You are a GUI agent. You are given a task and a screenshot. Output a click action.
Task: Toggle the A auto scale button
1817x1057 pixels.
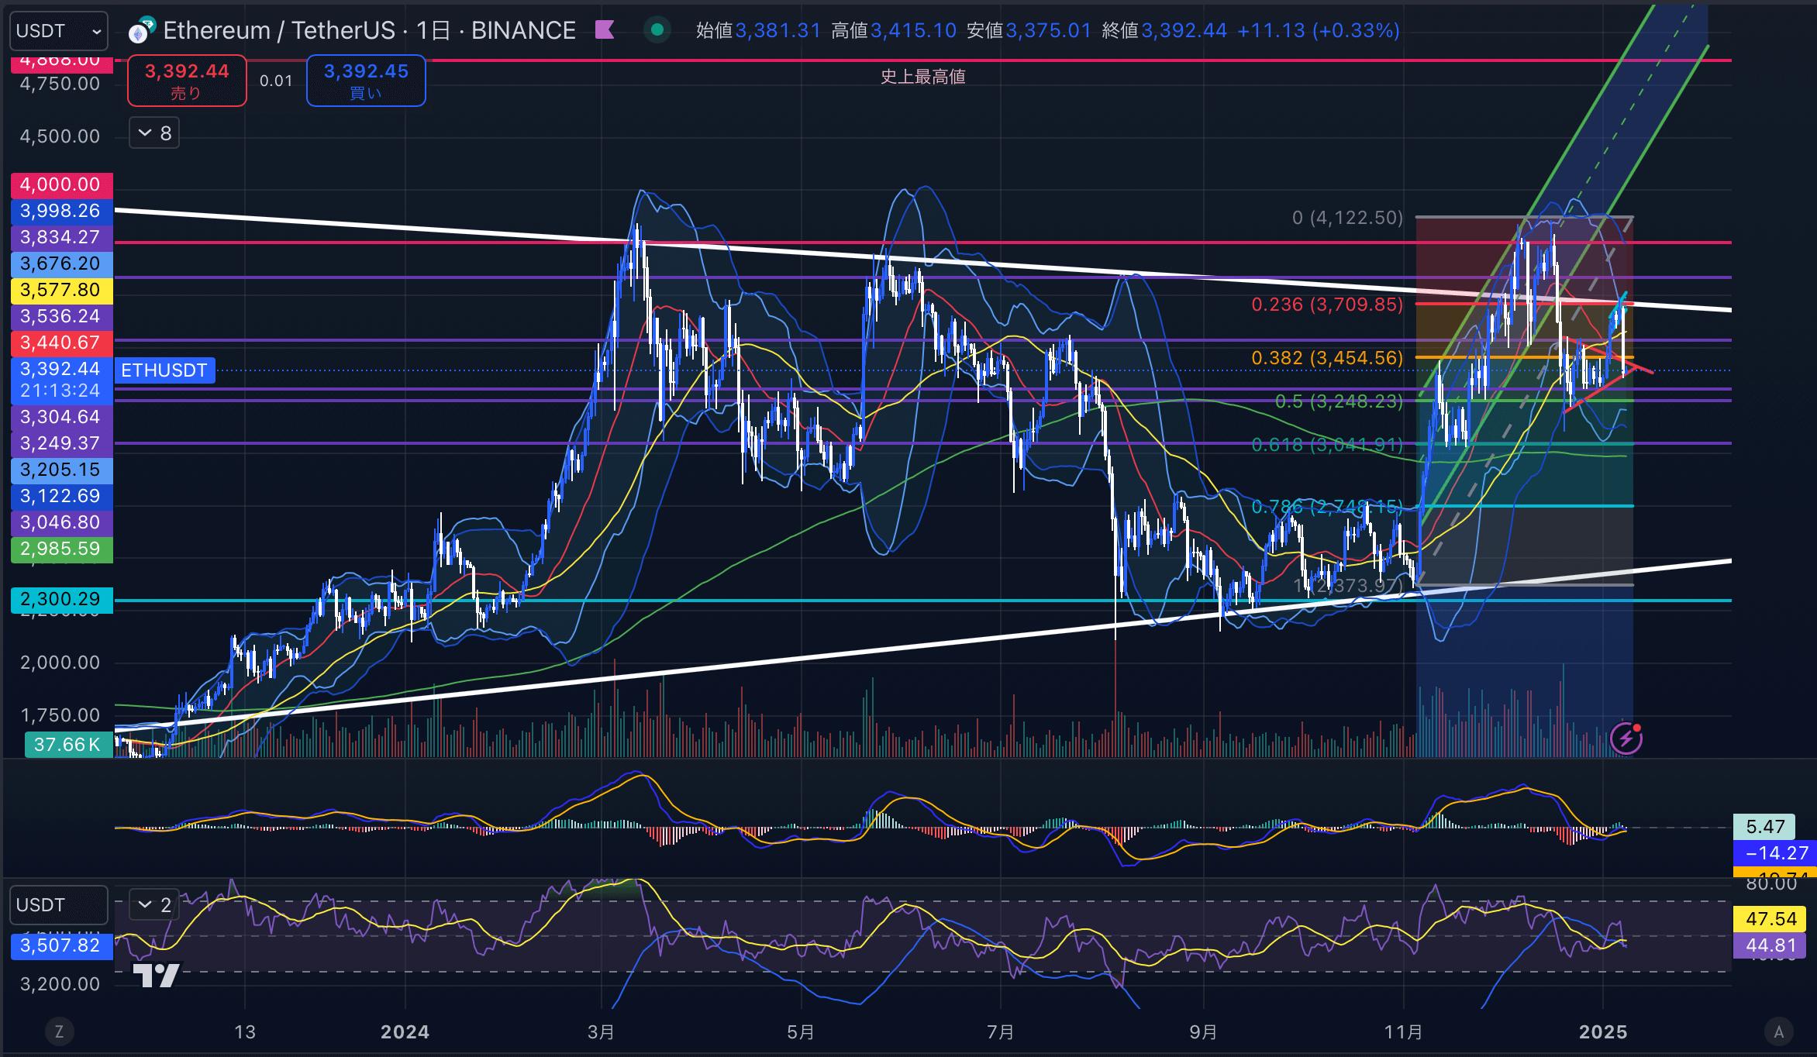coord(1779,1031)
